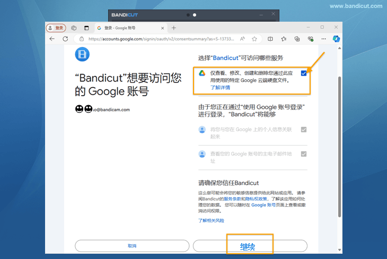Open the favorites list icon
Screen dimensions: 387x259
pos(284,39)
